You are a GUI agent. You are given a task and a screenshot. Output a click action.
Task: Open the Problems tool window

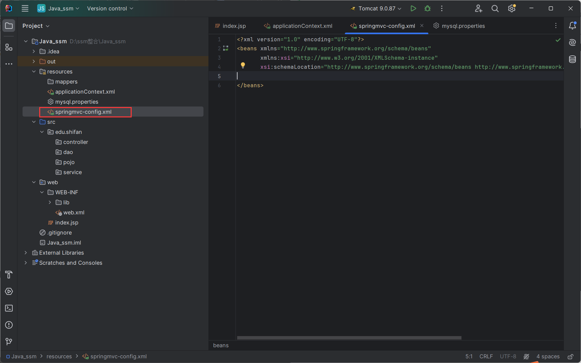tap(9, 325)
